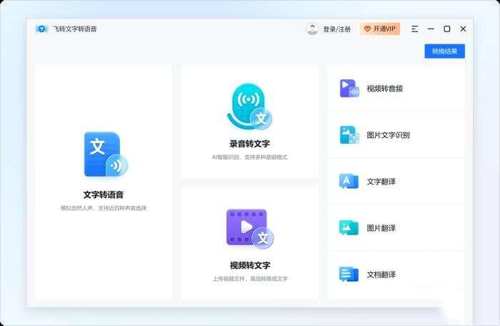Click the VIP diamond icon
Image resolution: width=500 pixels, height=326 pixels.
pyautogui.click(x=367, y=29)
